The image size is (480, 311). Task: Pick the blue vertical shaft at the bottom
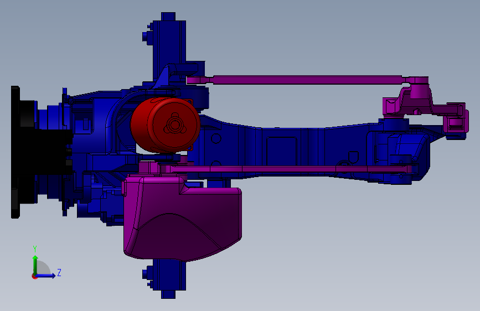pos(168,278)
